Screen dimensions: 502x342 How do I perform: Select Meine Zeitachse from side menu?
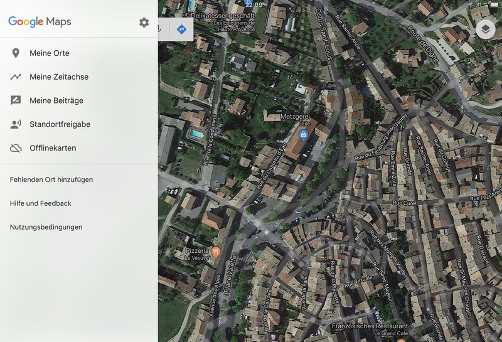point(59,77)
